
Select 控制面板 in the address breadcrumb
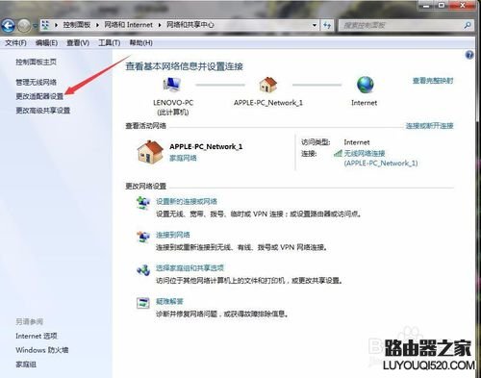(x=77, y=25)
